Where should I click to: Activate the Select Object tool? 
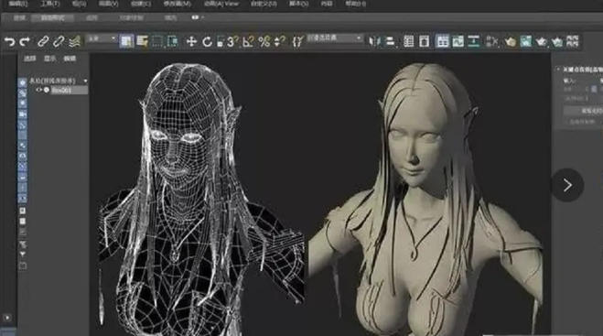pyautogui.click(x=126, y=41)
